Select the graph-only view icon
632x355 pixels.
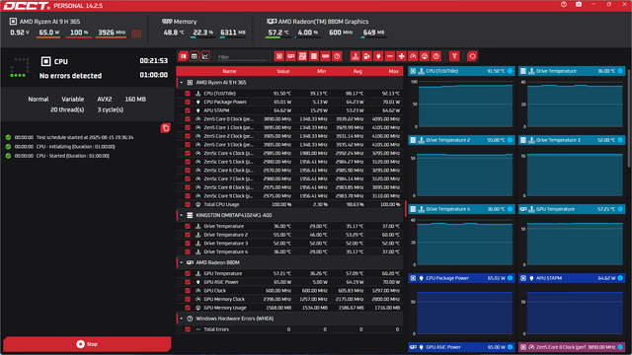tap(205, 56)
